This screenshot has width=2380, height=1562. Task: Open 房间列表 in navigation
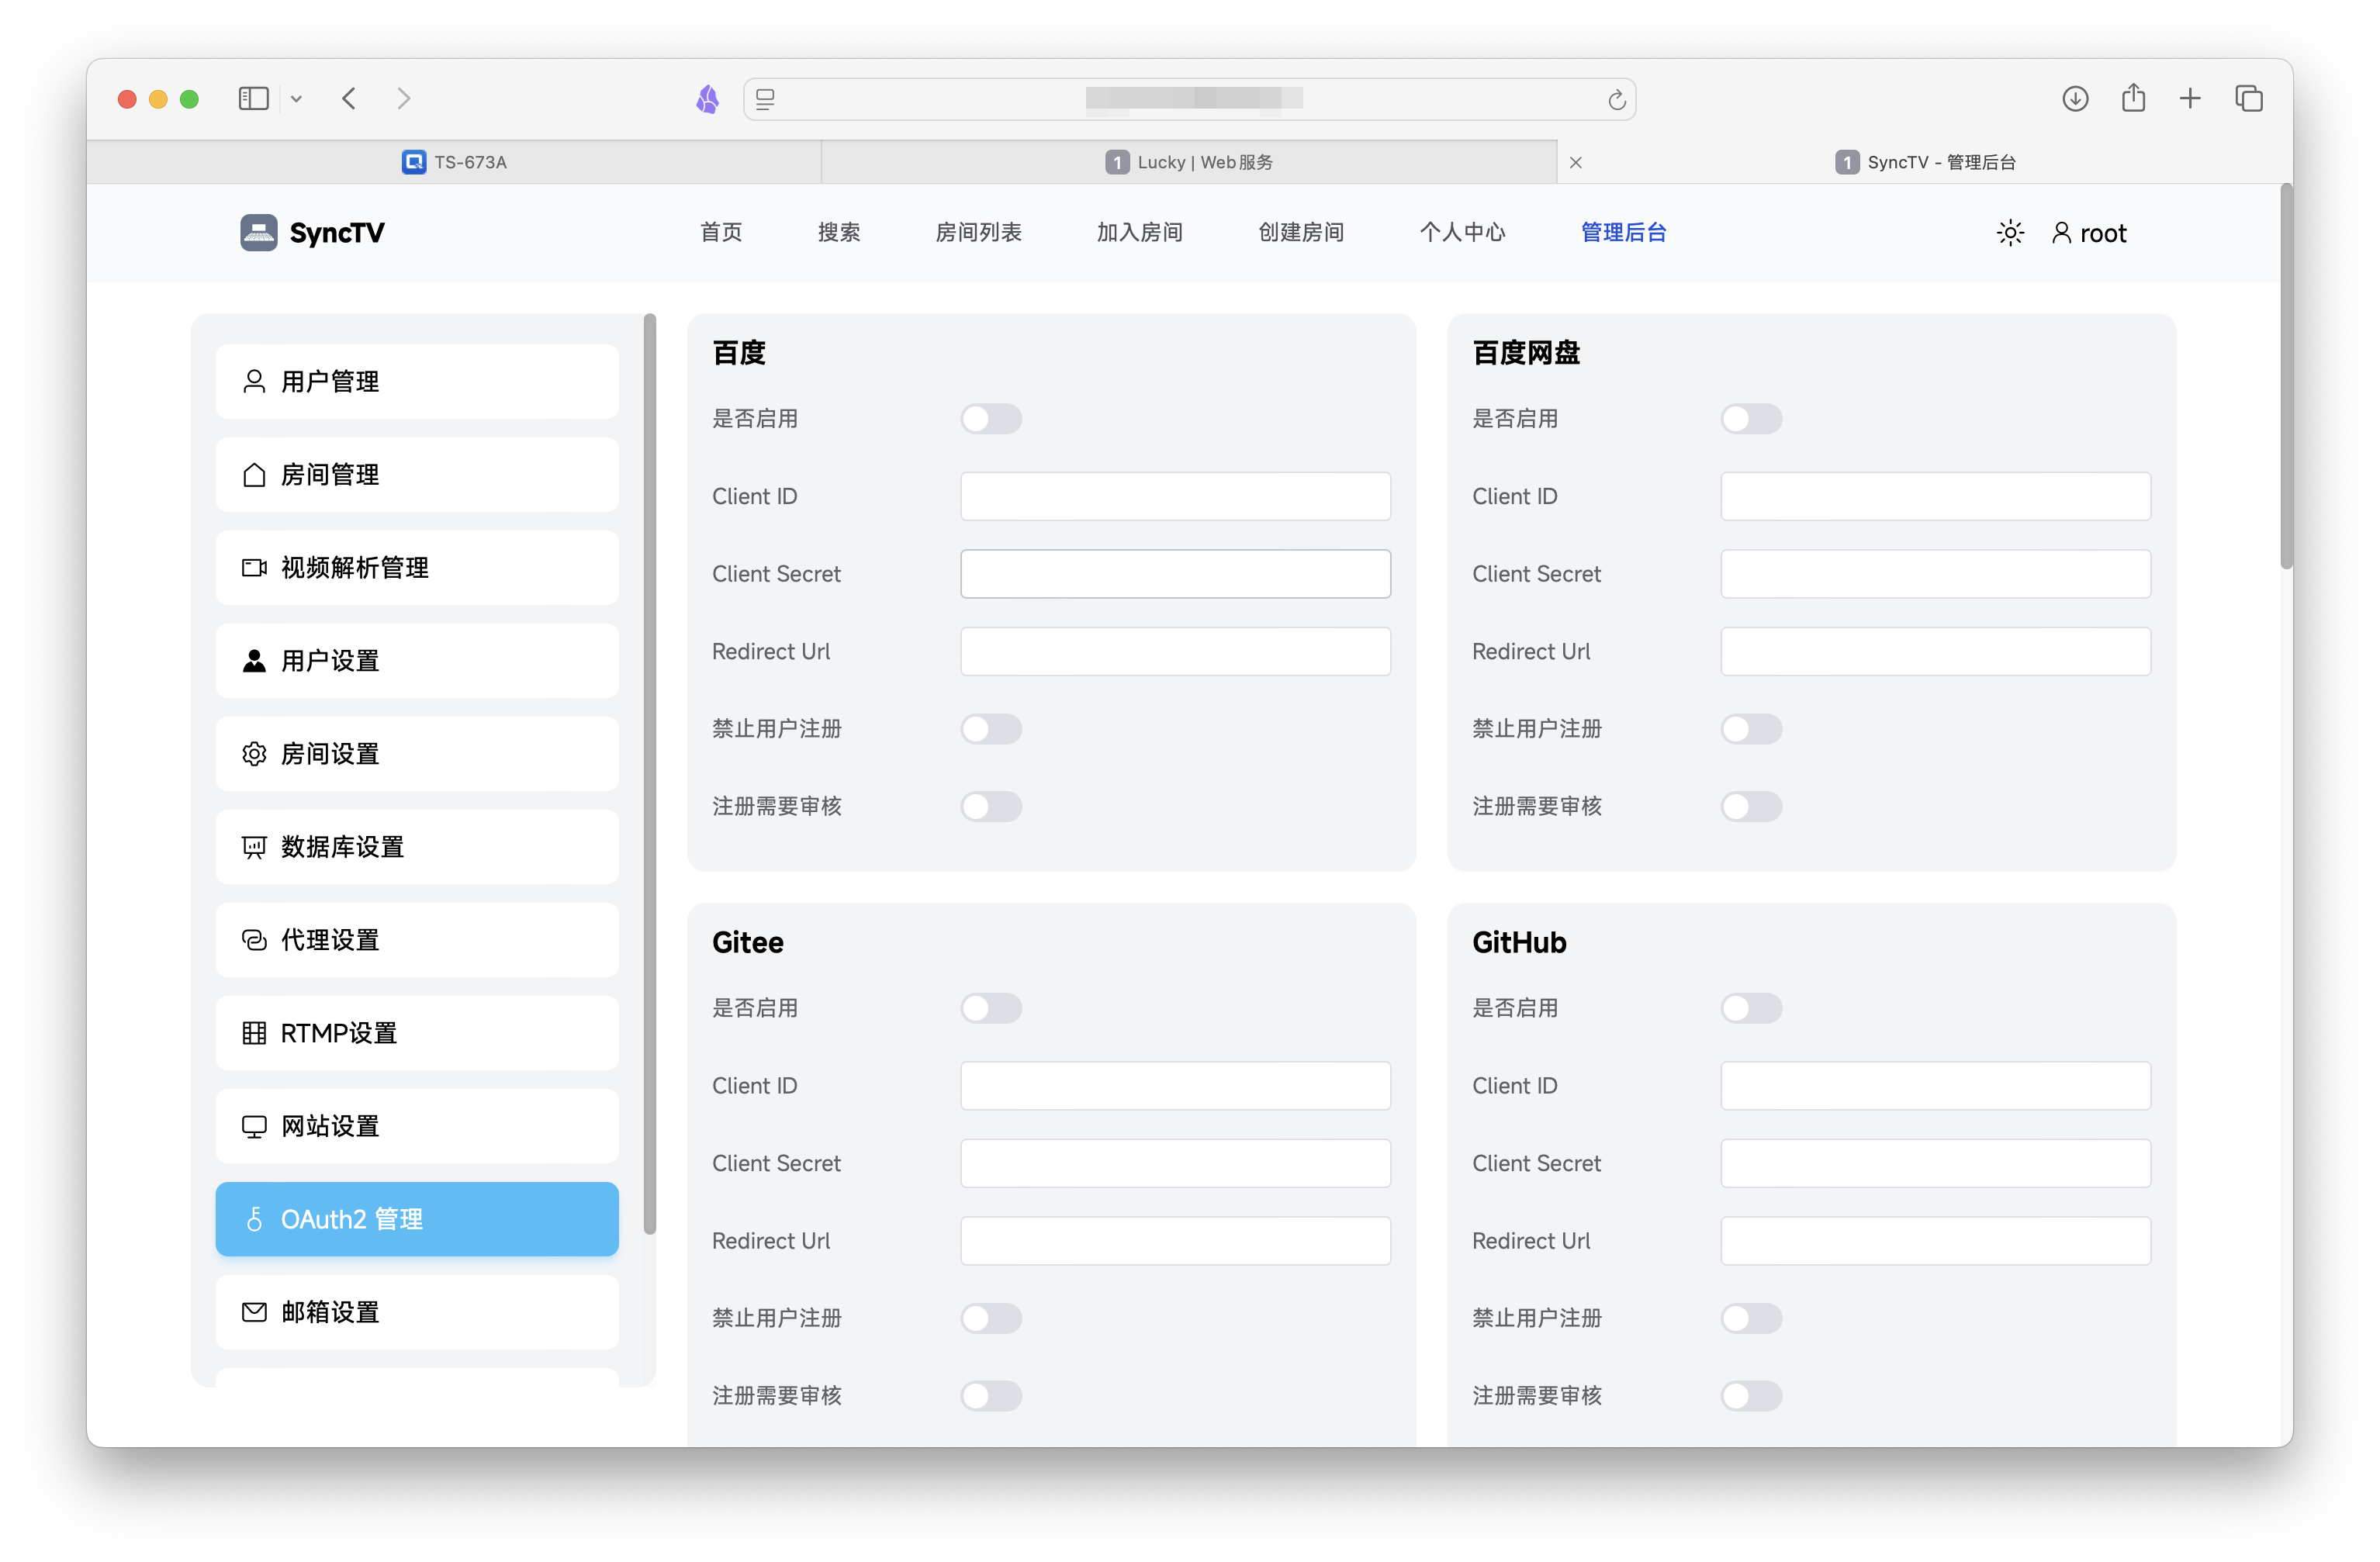(978, 232)
